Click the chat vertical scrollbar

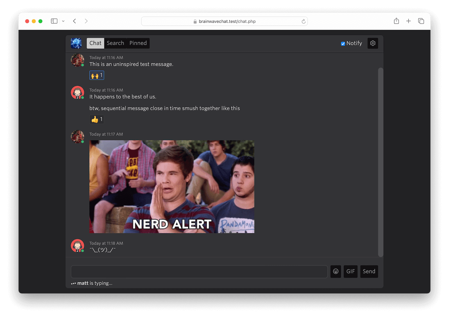tap(381, 162)
